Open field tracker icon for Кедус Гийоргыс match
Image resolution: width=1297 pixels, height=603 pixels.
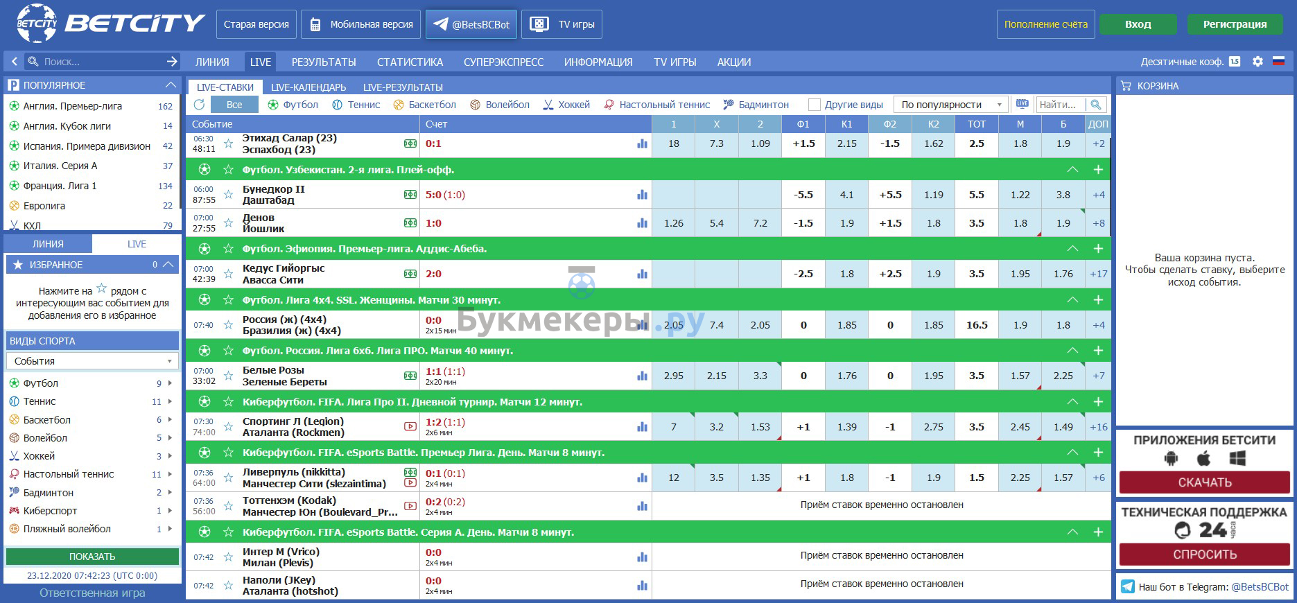[x=410, y=274]
